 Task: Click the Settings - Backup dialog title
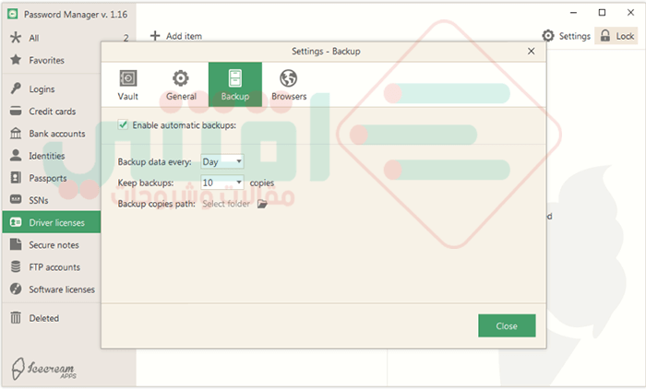pos(326,52)
